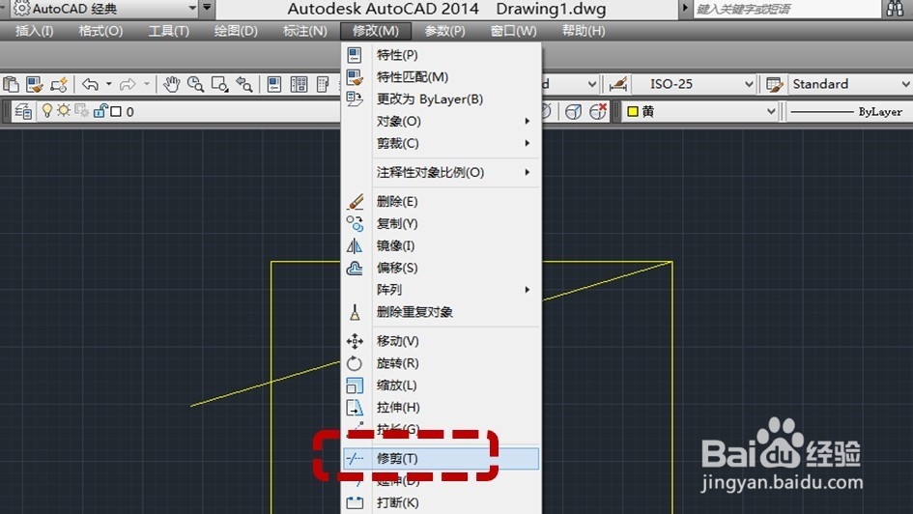
Task: Click the arrow left of search box
Action: 685,8
